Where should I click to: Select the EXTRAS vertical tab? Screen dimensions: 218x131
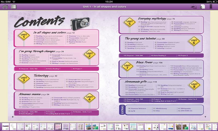point(122,110)
